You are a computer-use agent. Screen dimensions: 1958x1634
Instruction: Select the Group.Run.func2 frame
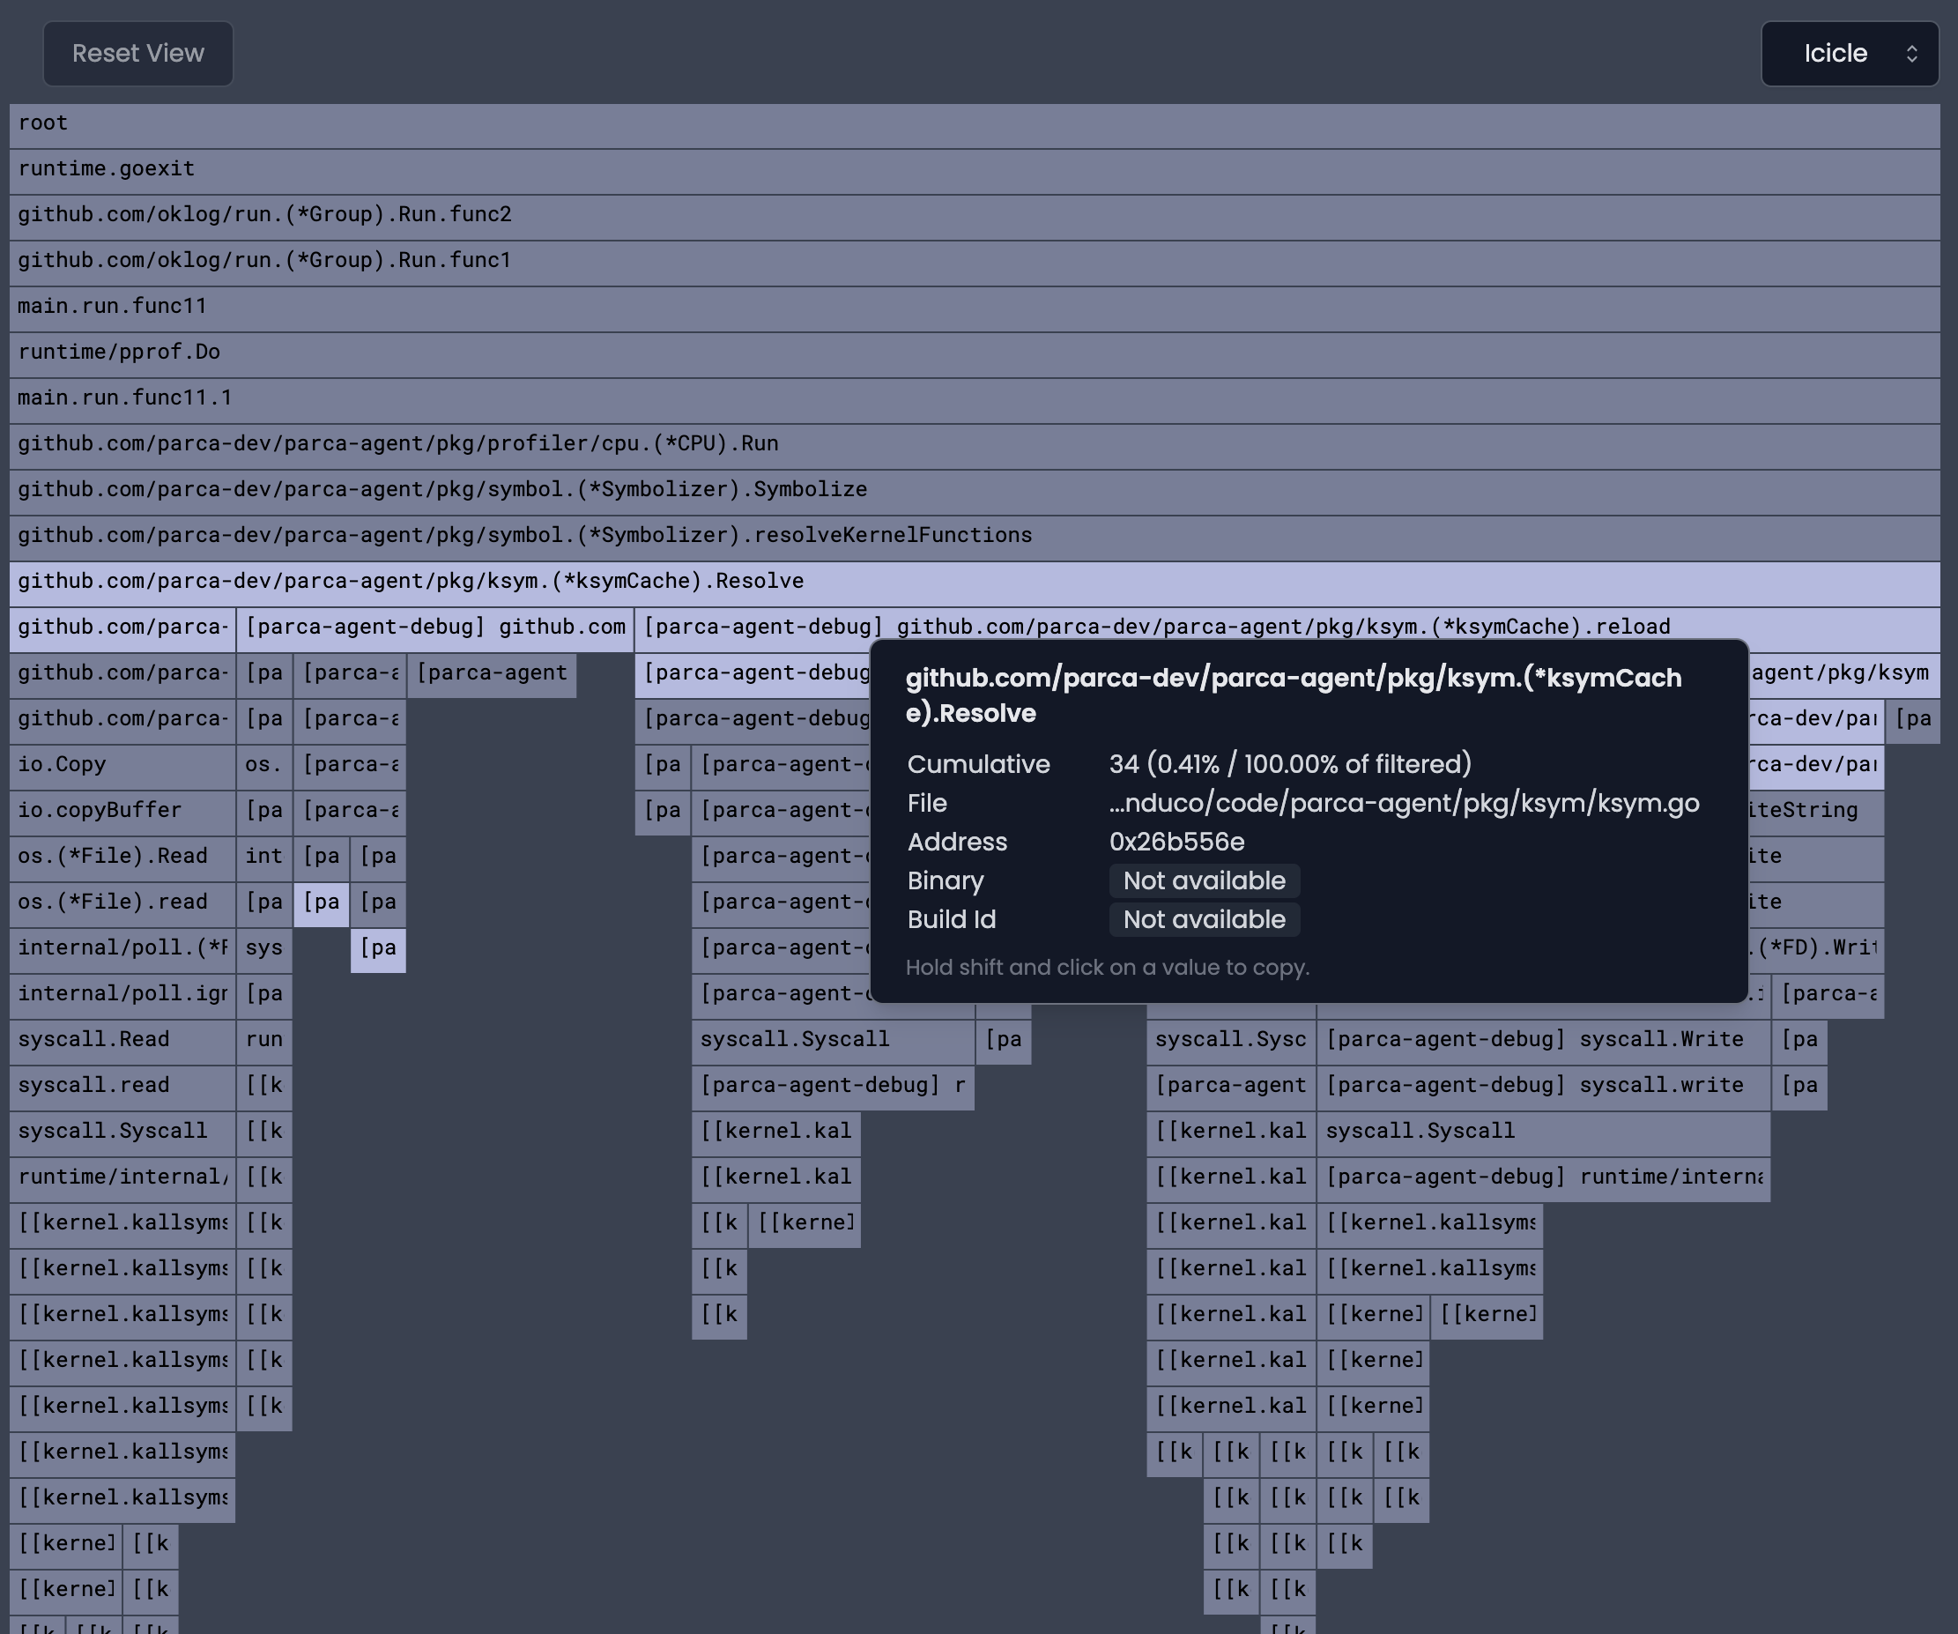pyautogui.click(x=975, y=214)
